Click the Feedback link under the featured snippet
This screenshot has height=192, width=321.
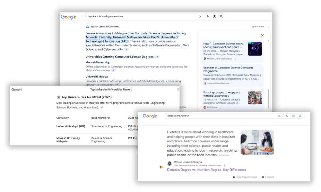click(x=270, y=177)
